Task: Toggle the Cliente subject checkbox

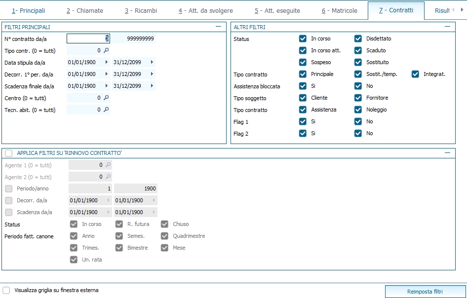Action: pyautogui.click(x=303, y=98)
